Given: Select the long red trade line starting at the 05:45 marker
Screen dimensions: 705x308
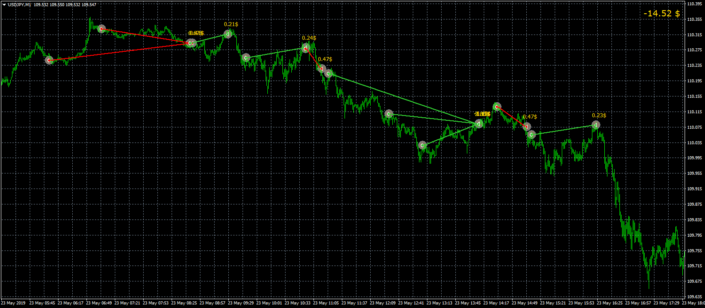Looking at the screenshot, I should click(x=120, y=52).
